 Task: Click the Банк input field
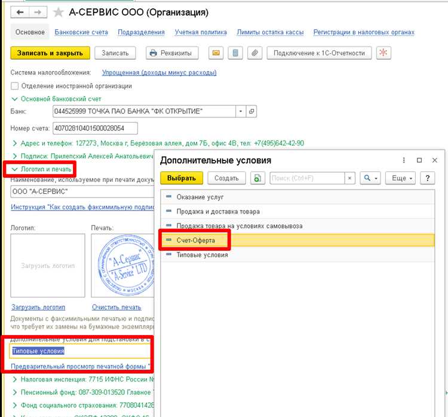click(145, 111)
